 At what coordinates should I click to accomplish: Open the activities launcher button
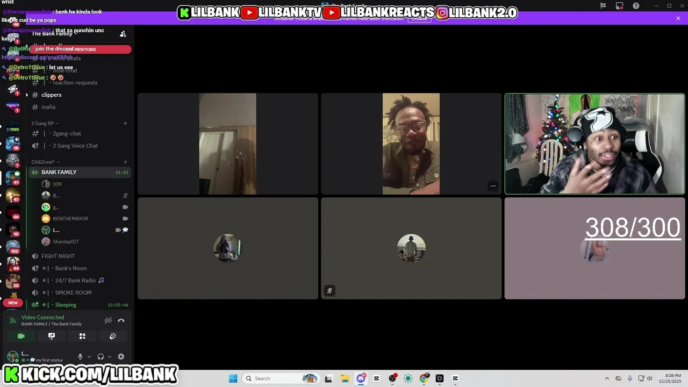pyautogui.click(x=82, y=336)
